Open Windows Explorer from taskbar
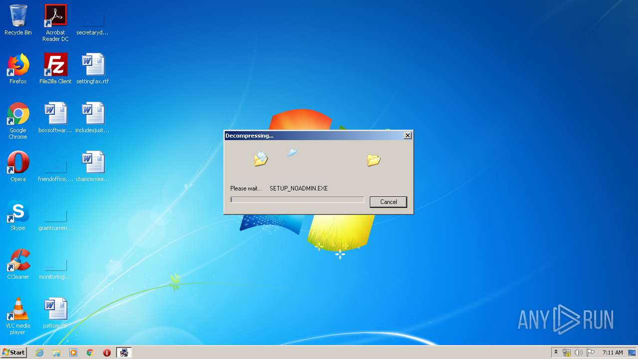Image resolution: width=638 pixels, height=359 pixels. pyautogui.click(x=56, y=353)
